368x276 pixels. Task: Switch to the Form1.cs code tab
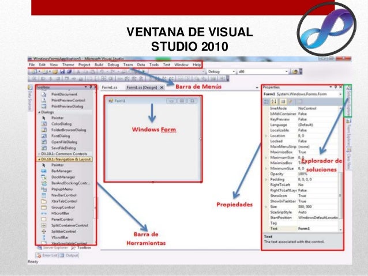(110, 88)
